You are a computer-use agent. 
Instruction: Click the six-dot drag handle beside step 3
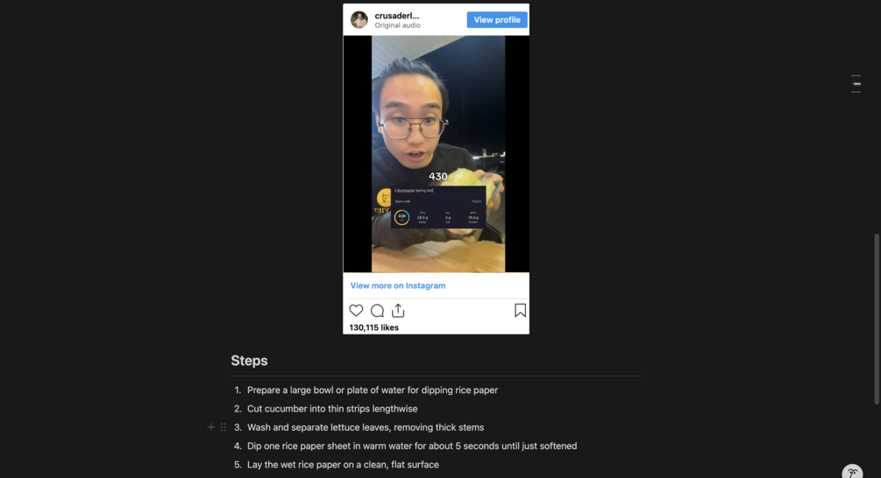(224, 427)
